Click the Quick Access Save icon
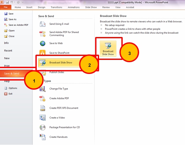This screenshot has width=185, height=145. (7, 2)
